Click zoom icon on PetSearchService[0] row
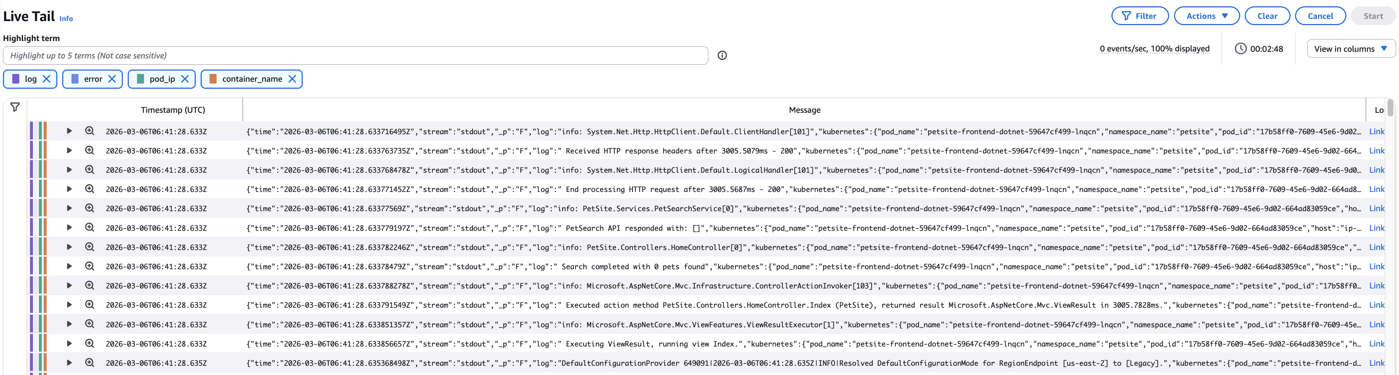The width and height of the screenshot is (1399, 375). coord(90,208)
